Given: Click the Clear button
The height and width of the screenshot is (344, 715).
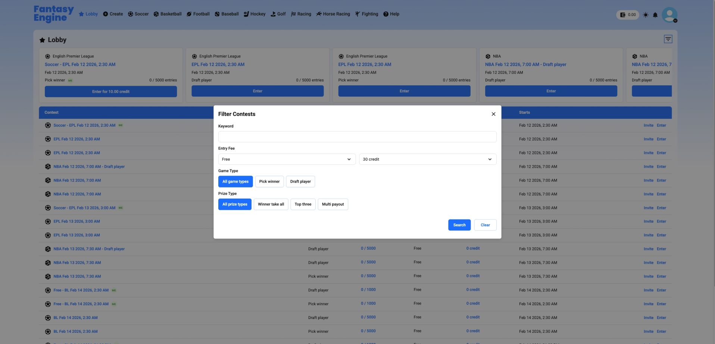Looking at the screenshot, I should click(x=485, y=225).
